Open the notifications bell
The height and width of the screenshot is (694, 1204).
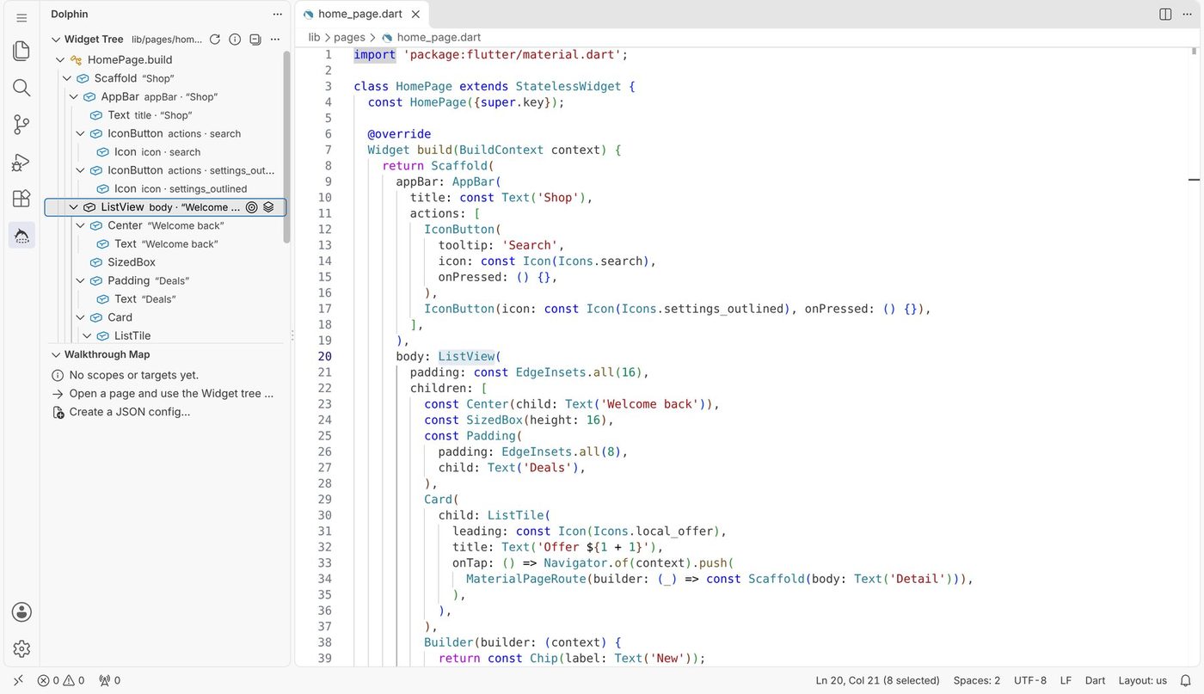click(x=1185, y=680)
